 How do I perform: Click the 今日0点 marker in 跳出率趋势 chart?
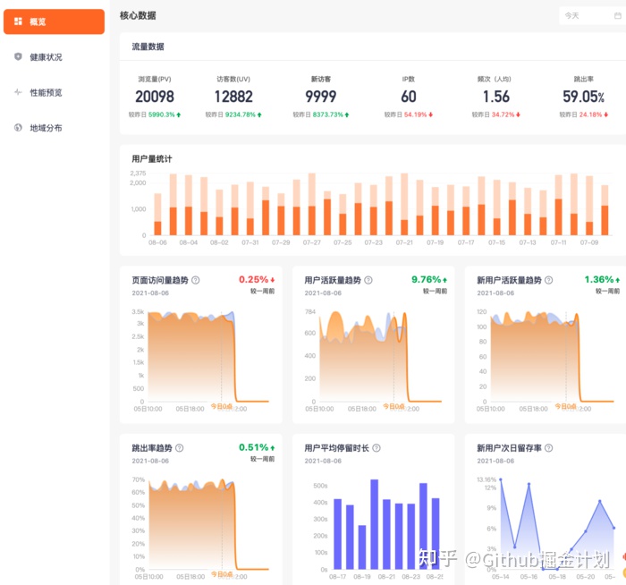[x=222, y=574]
